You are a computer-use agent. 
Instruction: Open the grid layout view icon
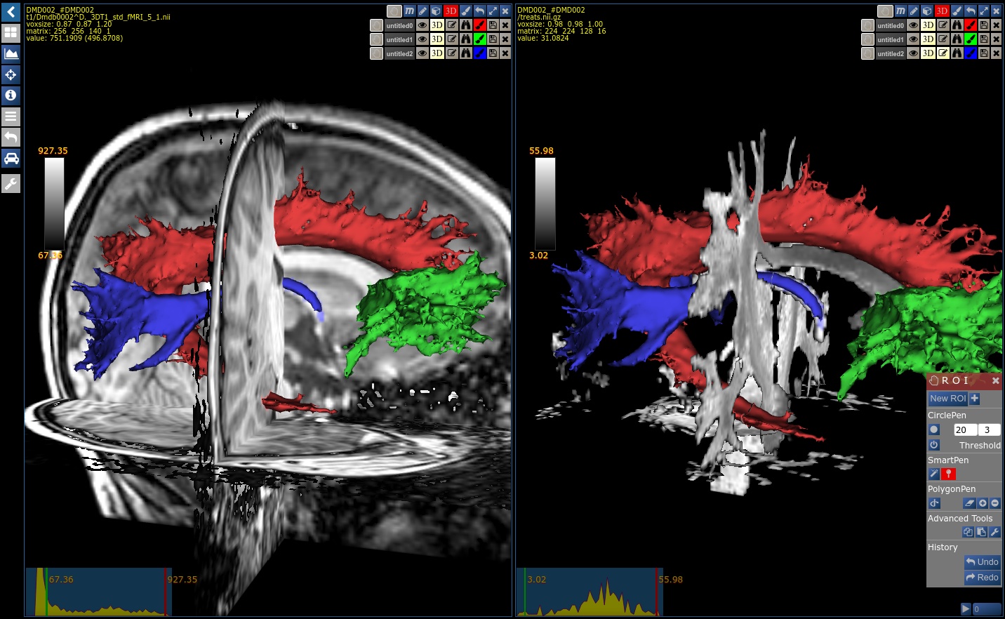pyautogui.click(x=11, y=32)
